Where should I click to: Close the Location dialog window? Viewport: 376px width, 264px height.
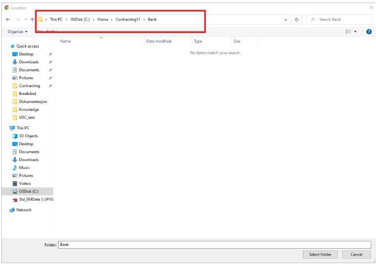pyautogui.click(x=372, y=7)
